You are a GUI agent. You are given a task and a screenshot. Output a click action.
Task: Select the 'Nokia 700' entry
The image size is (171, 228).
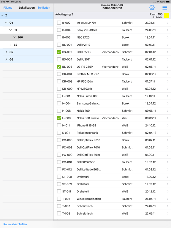(83, 111)
